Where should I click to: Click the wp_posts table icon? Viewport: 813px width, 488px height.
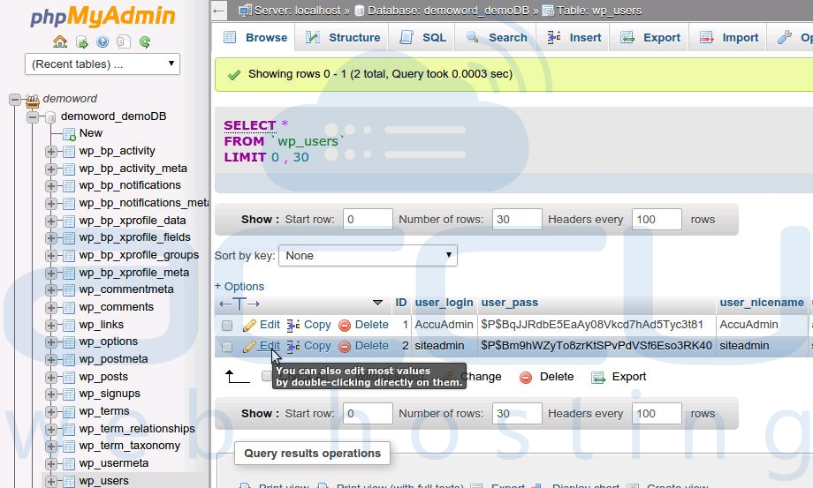(69, 378)
